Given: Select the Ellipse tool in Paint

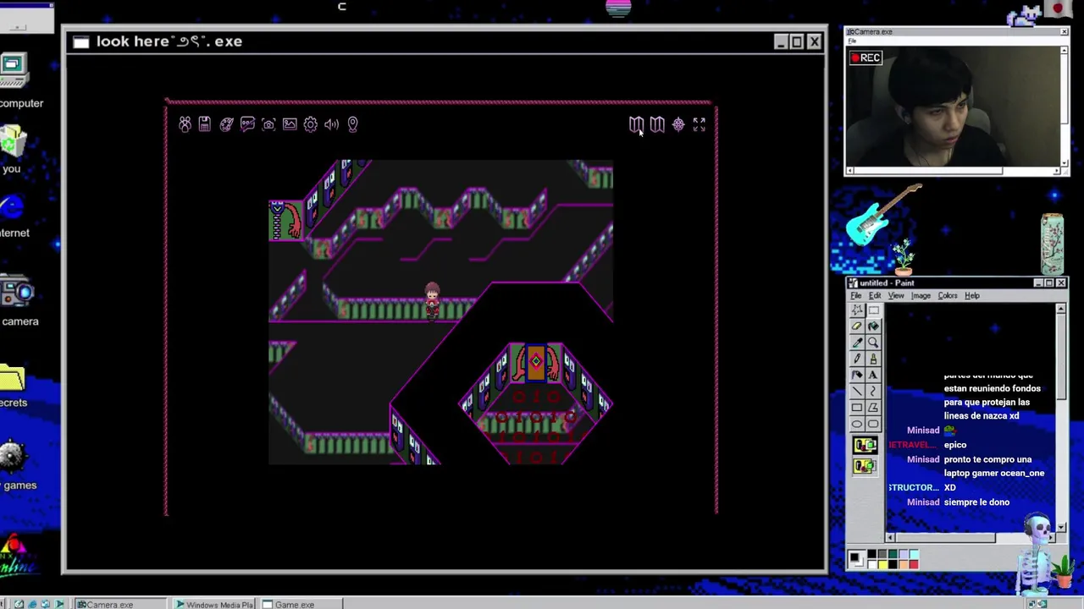Looking at the screenshot, I should (x=857, y=423).
